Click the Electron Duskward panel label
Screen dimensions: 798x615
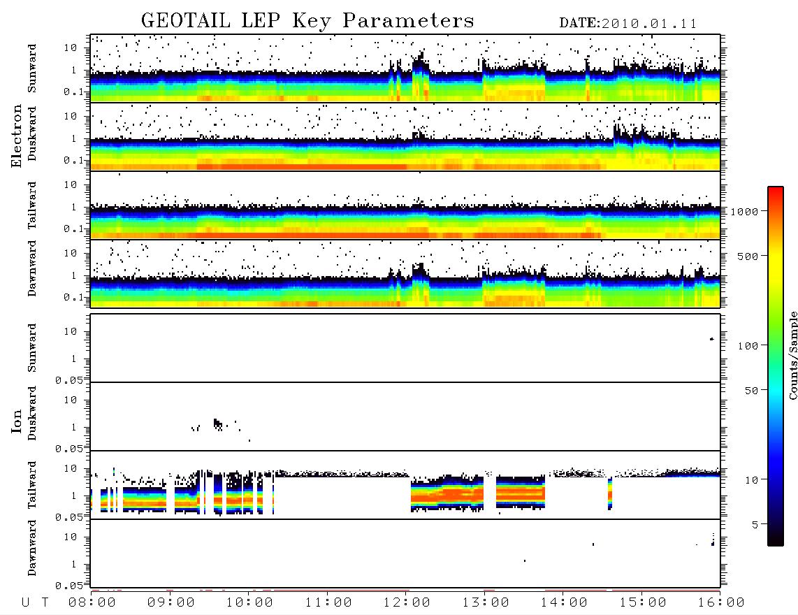[32, 134]
